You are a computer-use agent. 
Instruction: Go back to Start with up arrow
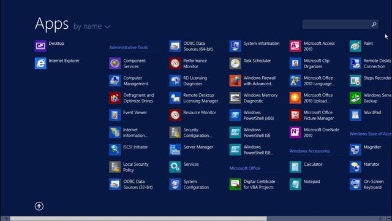tap(39, 206)
